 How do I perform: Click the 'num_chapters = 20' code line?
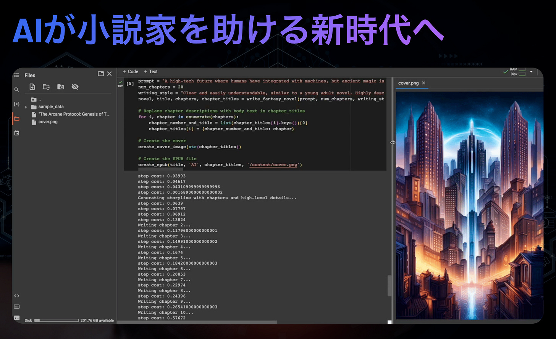(161, 87)
